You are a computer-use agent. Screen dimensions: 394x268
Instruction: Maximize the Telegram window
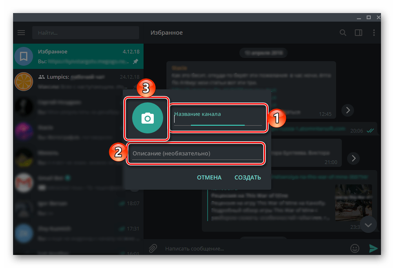click(x=369, y=18)
